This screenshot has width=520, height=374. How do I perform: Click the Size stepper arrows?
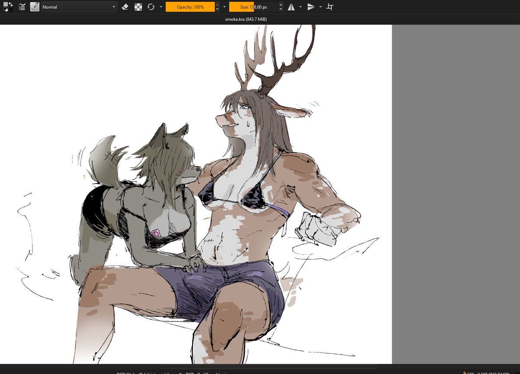pyautogui.click(x=281, y=7)
